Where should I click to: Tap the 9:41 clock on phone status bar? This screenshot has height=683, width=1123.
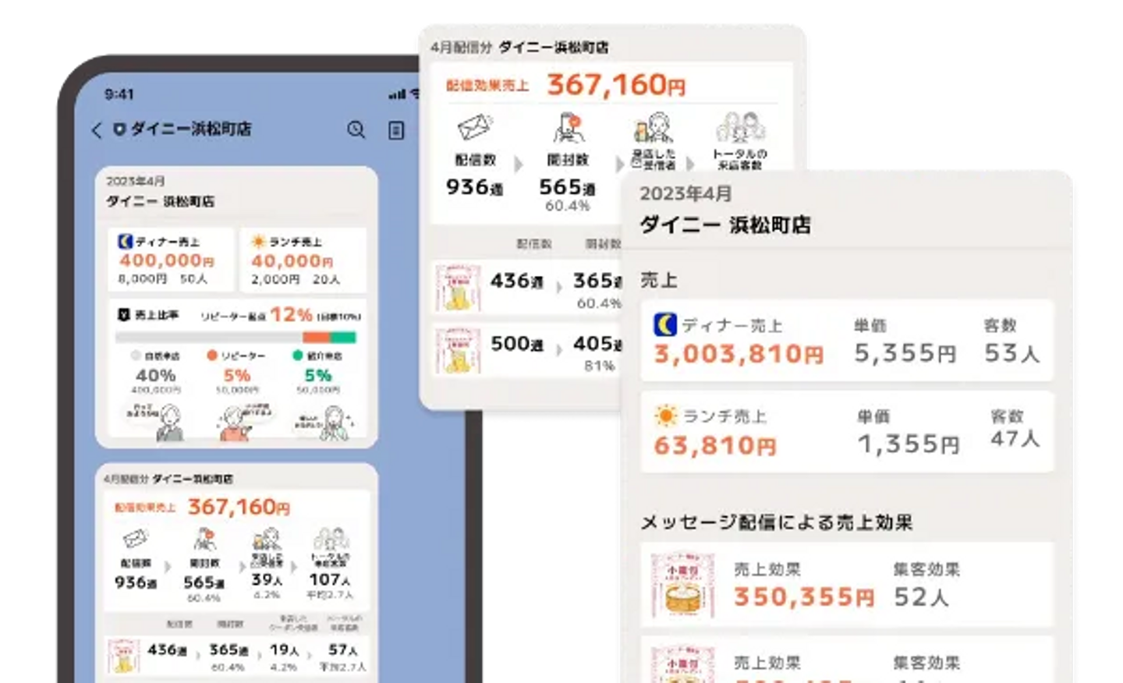pos(119,94)
